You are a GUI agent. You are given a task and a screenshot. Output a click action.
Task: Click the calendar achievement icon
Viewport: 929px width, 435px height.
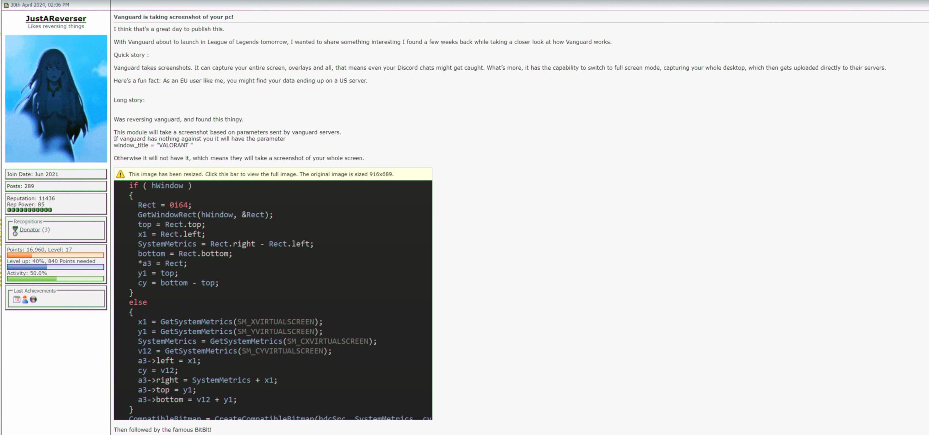pyautogui.click(x=17, y=299)
